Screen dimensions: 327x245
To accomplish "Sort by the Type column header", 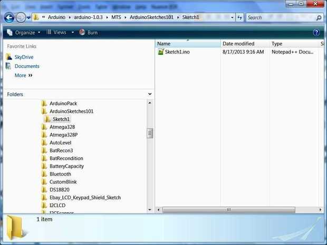I will click(294, 44).
